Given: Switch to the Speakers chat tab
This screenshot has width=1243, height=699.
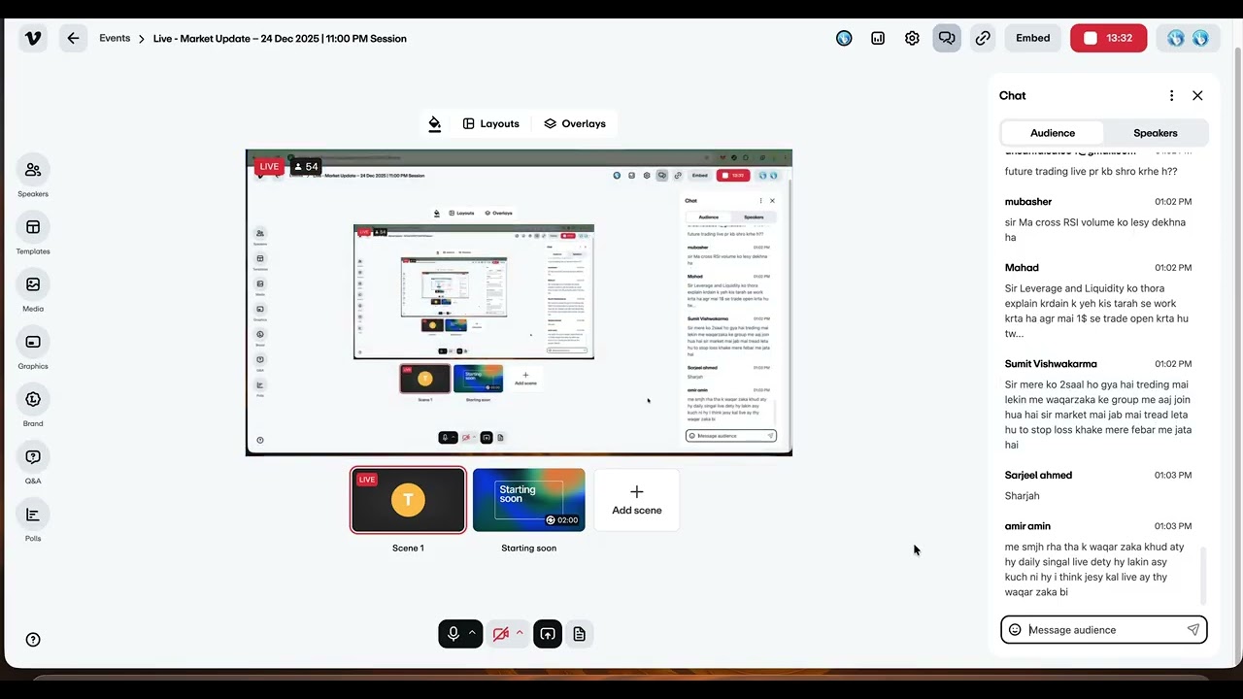Looking at the screenshot, I should tap(1156, 133).
